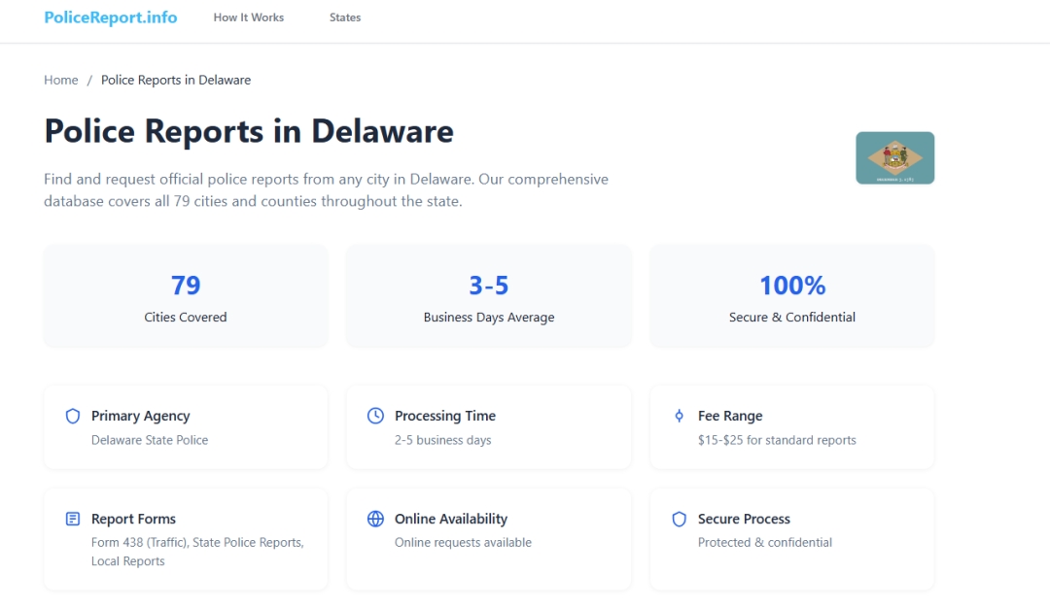Click the document icon beside Report Forms
The width and height of the screenshot is (1050, 608).
click(73, 519)
